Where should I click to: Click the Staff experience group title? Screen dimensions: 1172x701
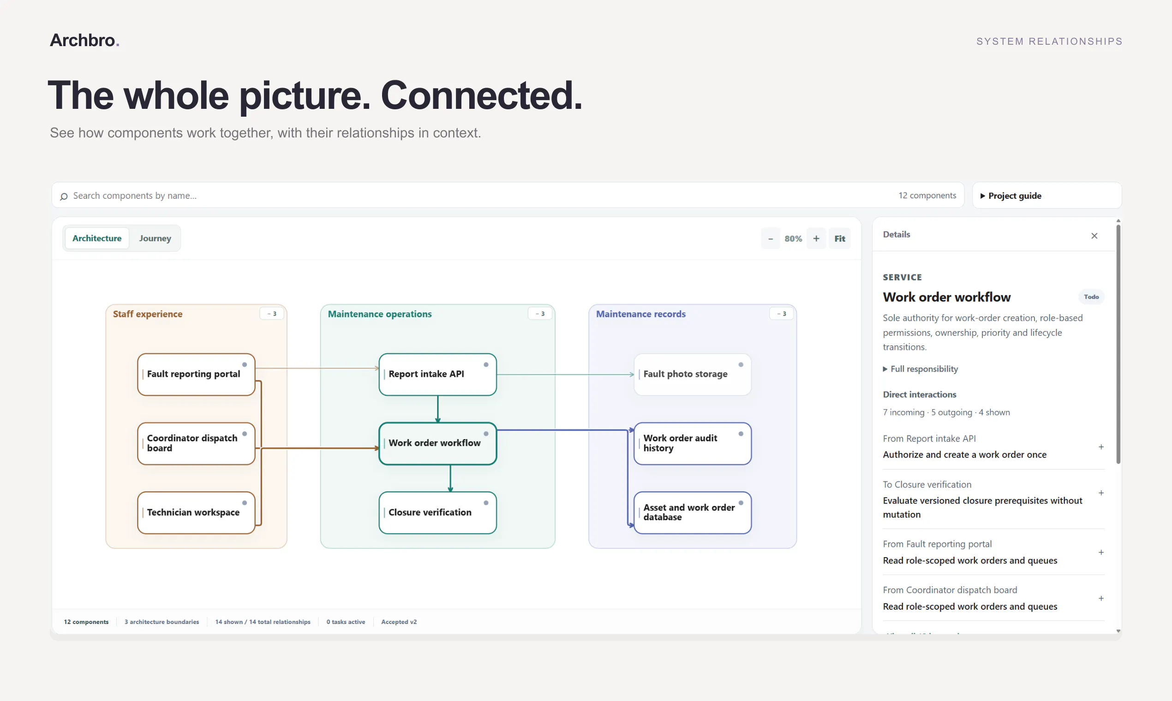148,314
